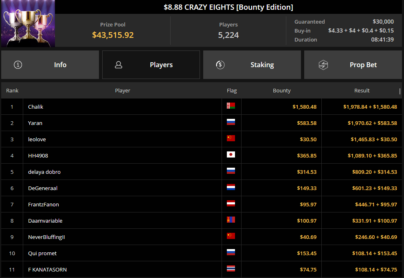Click the Crazy Eights tournament title
Viewport: 404px width, 278px height.
[x=228, y=7]
